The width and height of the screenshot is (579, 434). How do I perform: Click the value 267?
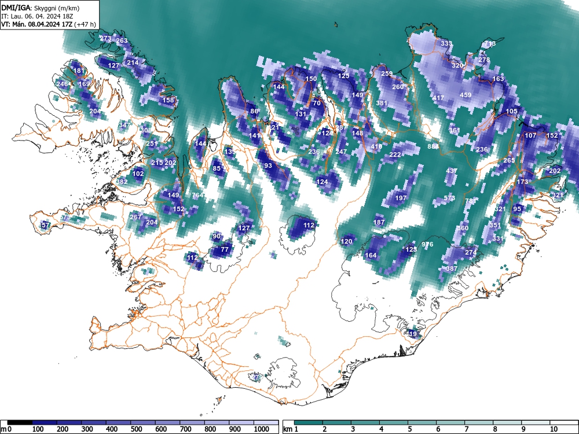135,216
